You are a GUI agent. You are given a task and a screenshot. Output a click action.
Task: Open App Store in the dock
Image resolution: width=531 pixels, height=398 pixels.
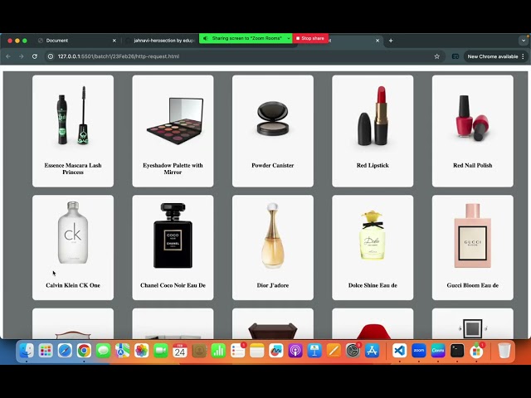tap(372, 351)
